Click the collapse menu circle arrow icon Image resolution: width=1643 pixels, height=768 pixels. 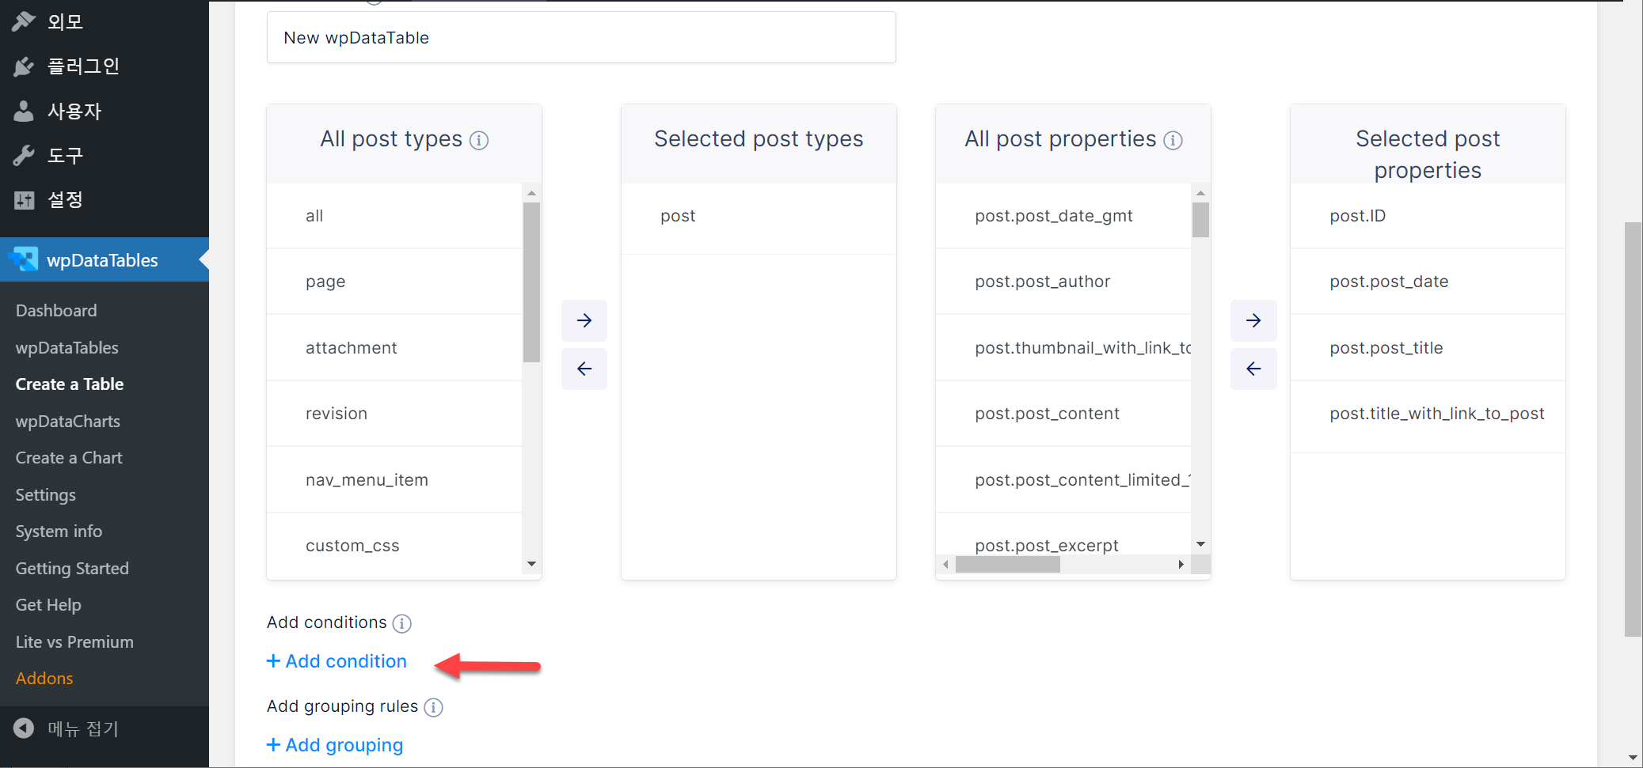click(x=24, y=728)
